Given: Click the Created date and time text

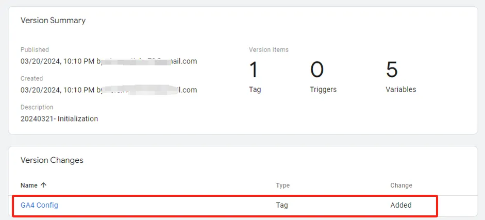Looking at the screenshot, I should [x=58, y=90].
